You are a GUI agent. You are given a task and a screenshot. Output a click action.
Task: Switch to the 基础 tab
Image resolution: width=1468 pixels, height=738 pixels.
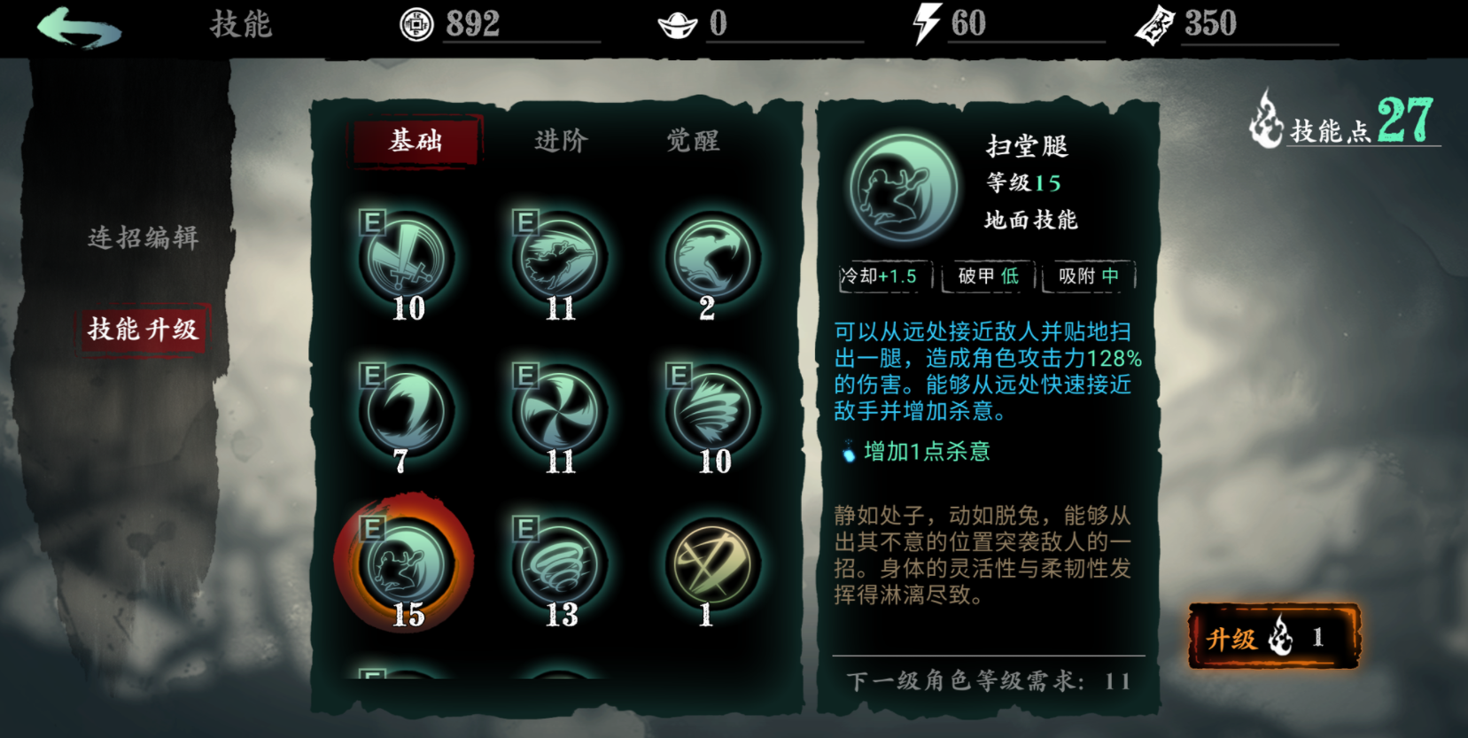416,140
